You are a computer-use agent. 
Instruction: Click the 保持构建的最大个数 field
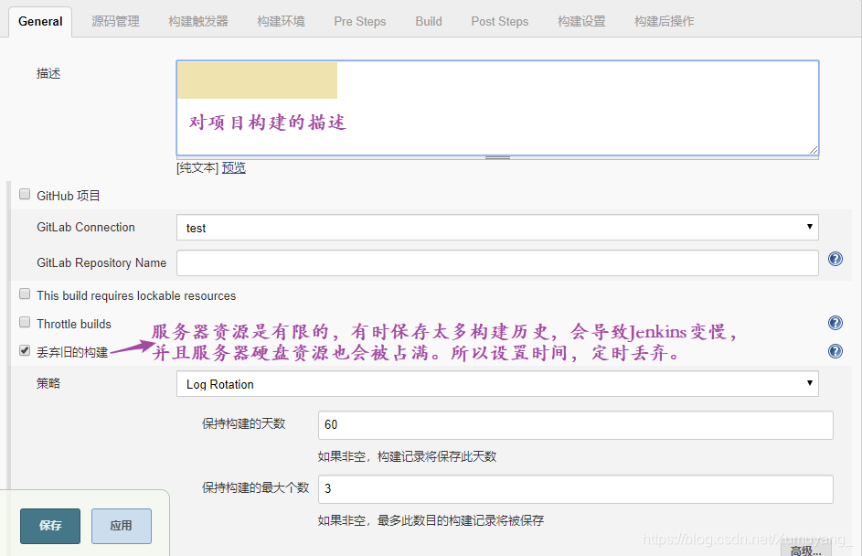pos(576,489)
